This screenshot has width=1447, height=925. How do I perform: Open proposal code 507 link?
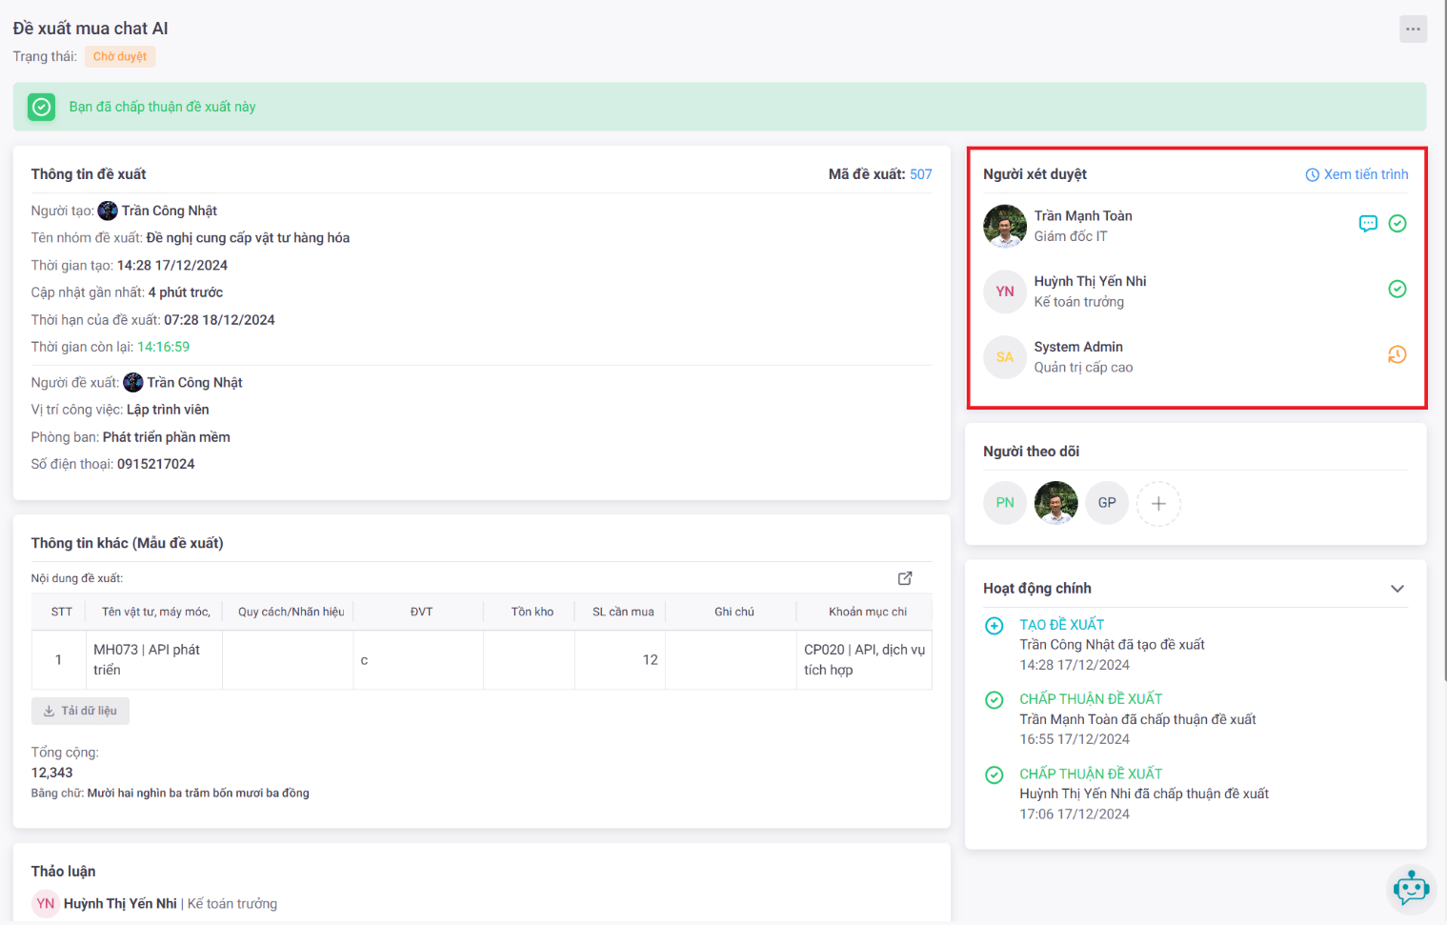[920, 174]
